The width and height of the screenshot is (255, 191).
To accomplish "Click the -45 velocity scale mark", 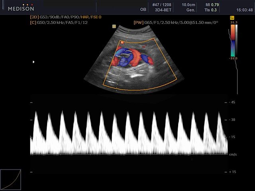I will click(x=232, y=102).
